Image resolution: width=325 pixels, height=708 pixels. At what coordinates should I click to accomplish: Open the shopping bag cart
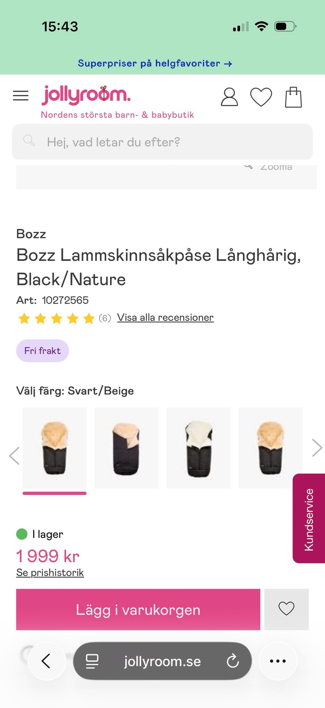(x=293, y=97)
